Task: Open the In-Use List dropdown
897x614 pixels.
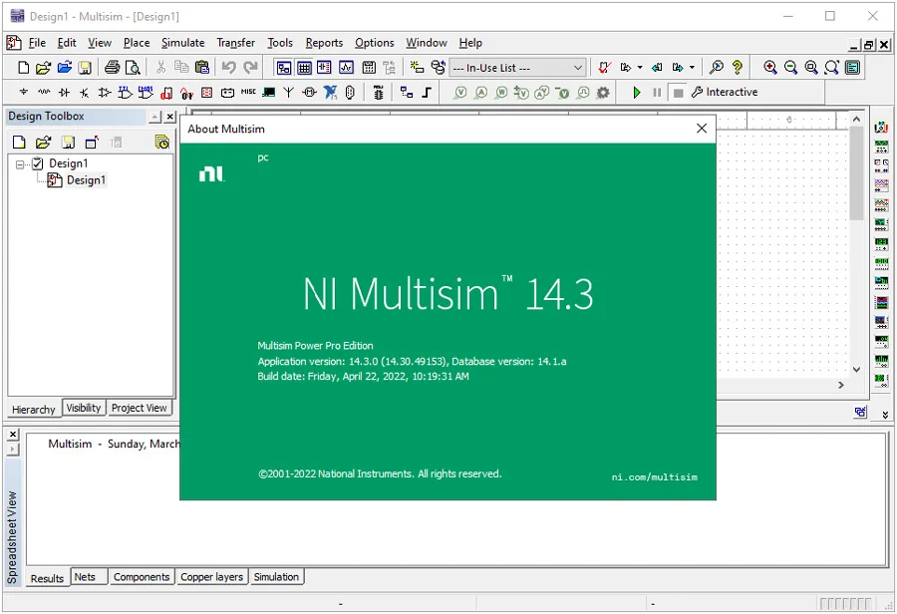Action: (517, 68)
